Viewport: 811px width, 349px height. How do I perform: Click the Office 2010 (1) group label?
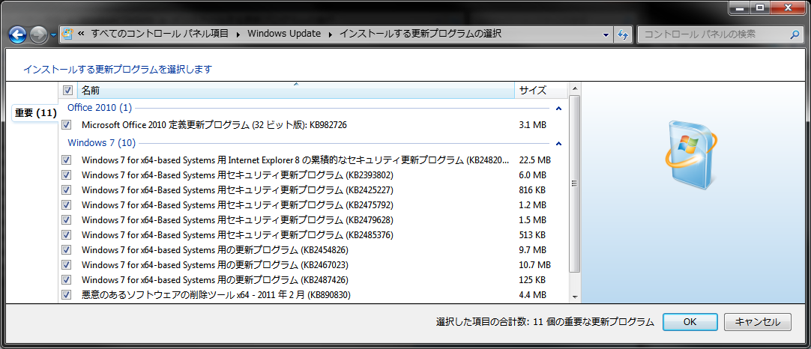[x=100, y=108]
